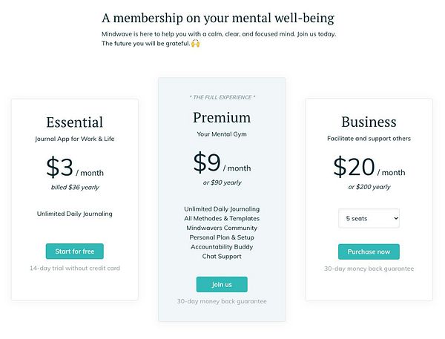Screen dimensions: 445x339
Task: Hit the Purchase now button
Action: (369, 251)
